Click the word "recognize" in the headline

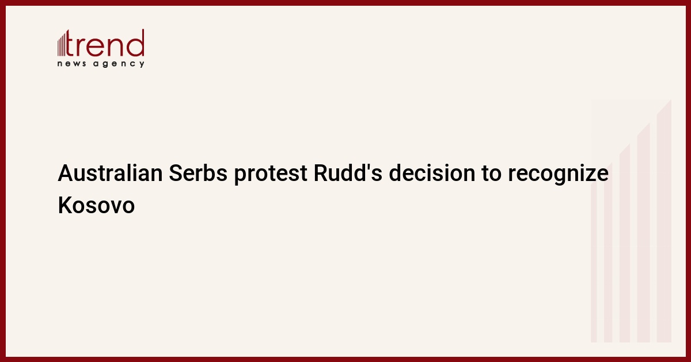click(557, 175)
